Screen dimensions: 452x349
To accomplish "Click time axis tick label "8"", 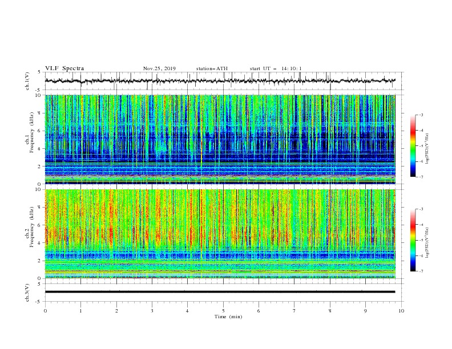I will 330,311.
